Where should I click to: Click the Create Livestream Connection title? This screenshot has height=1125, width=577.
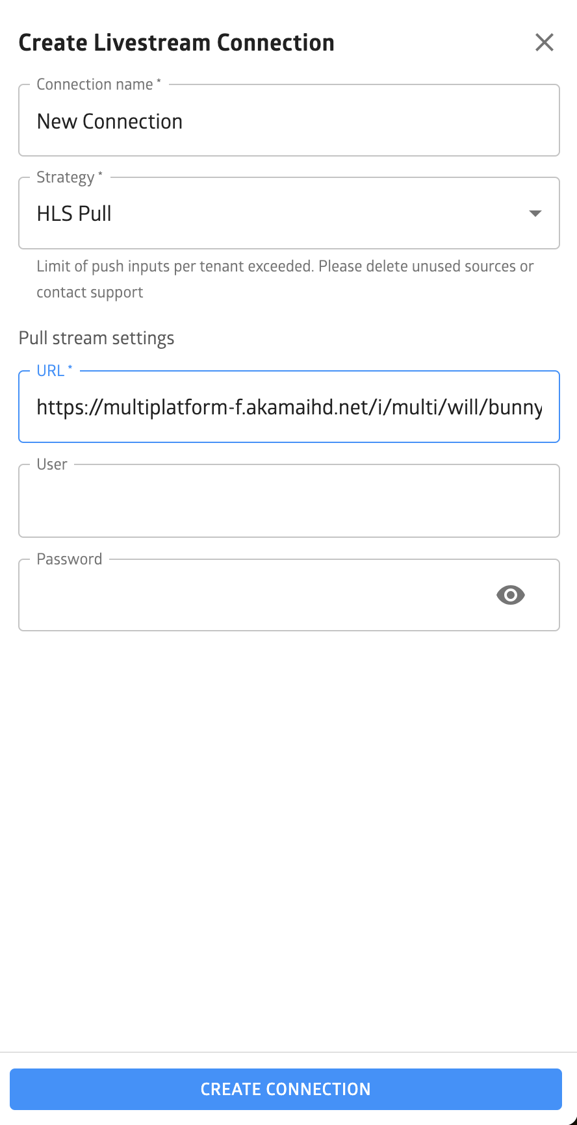coord(177,43)
